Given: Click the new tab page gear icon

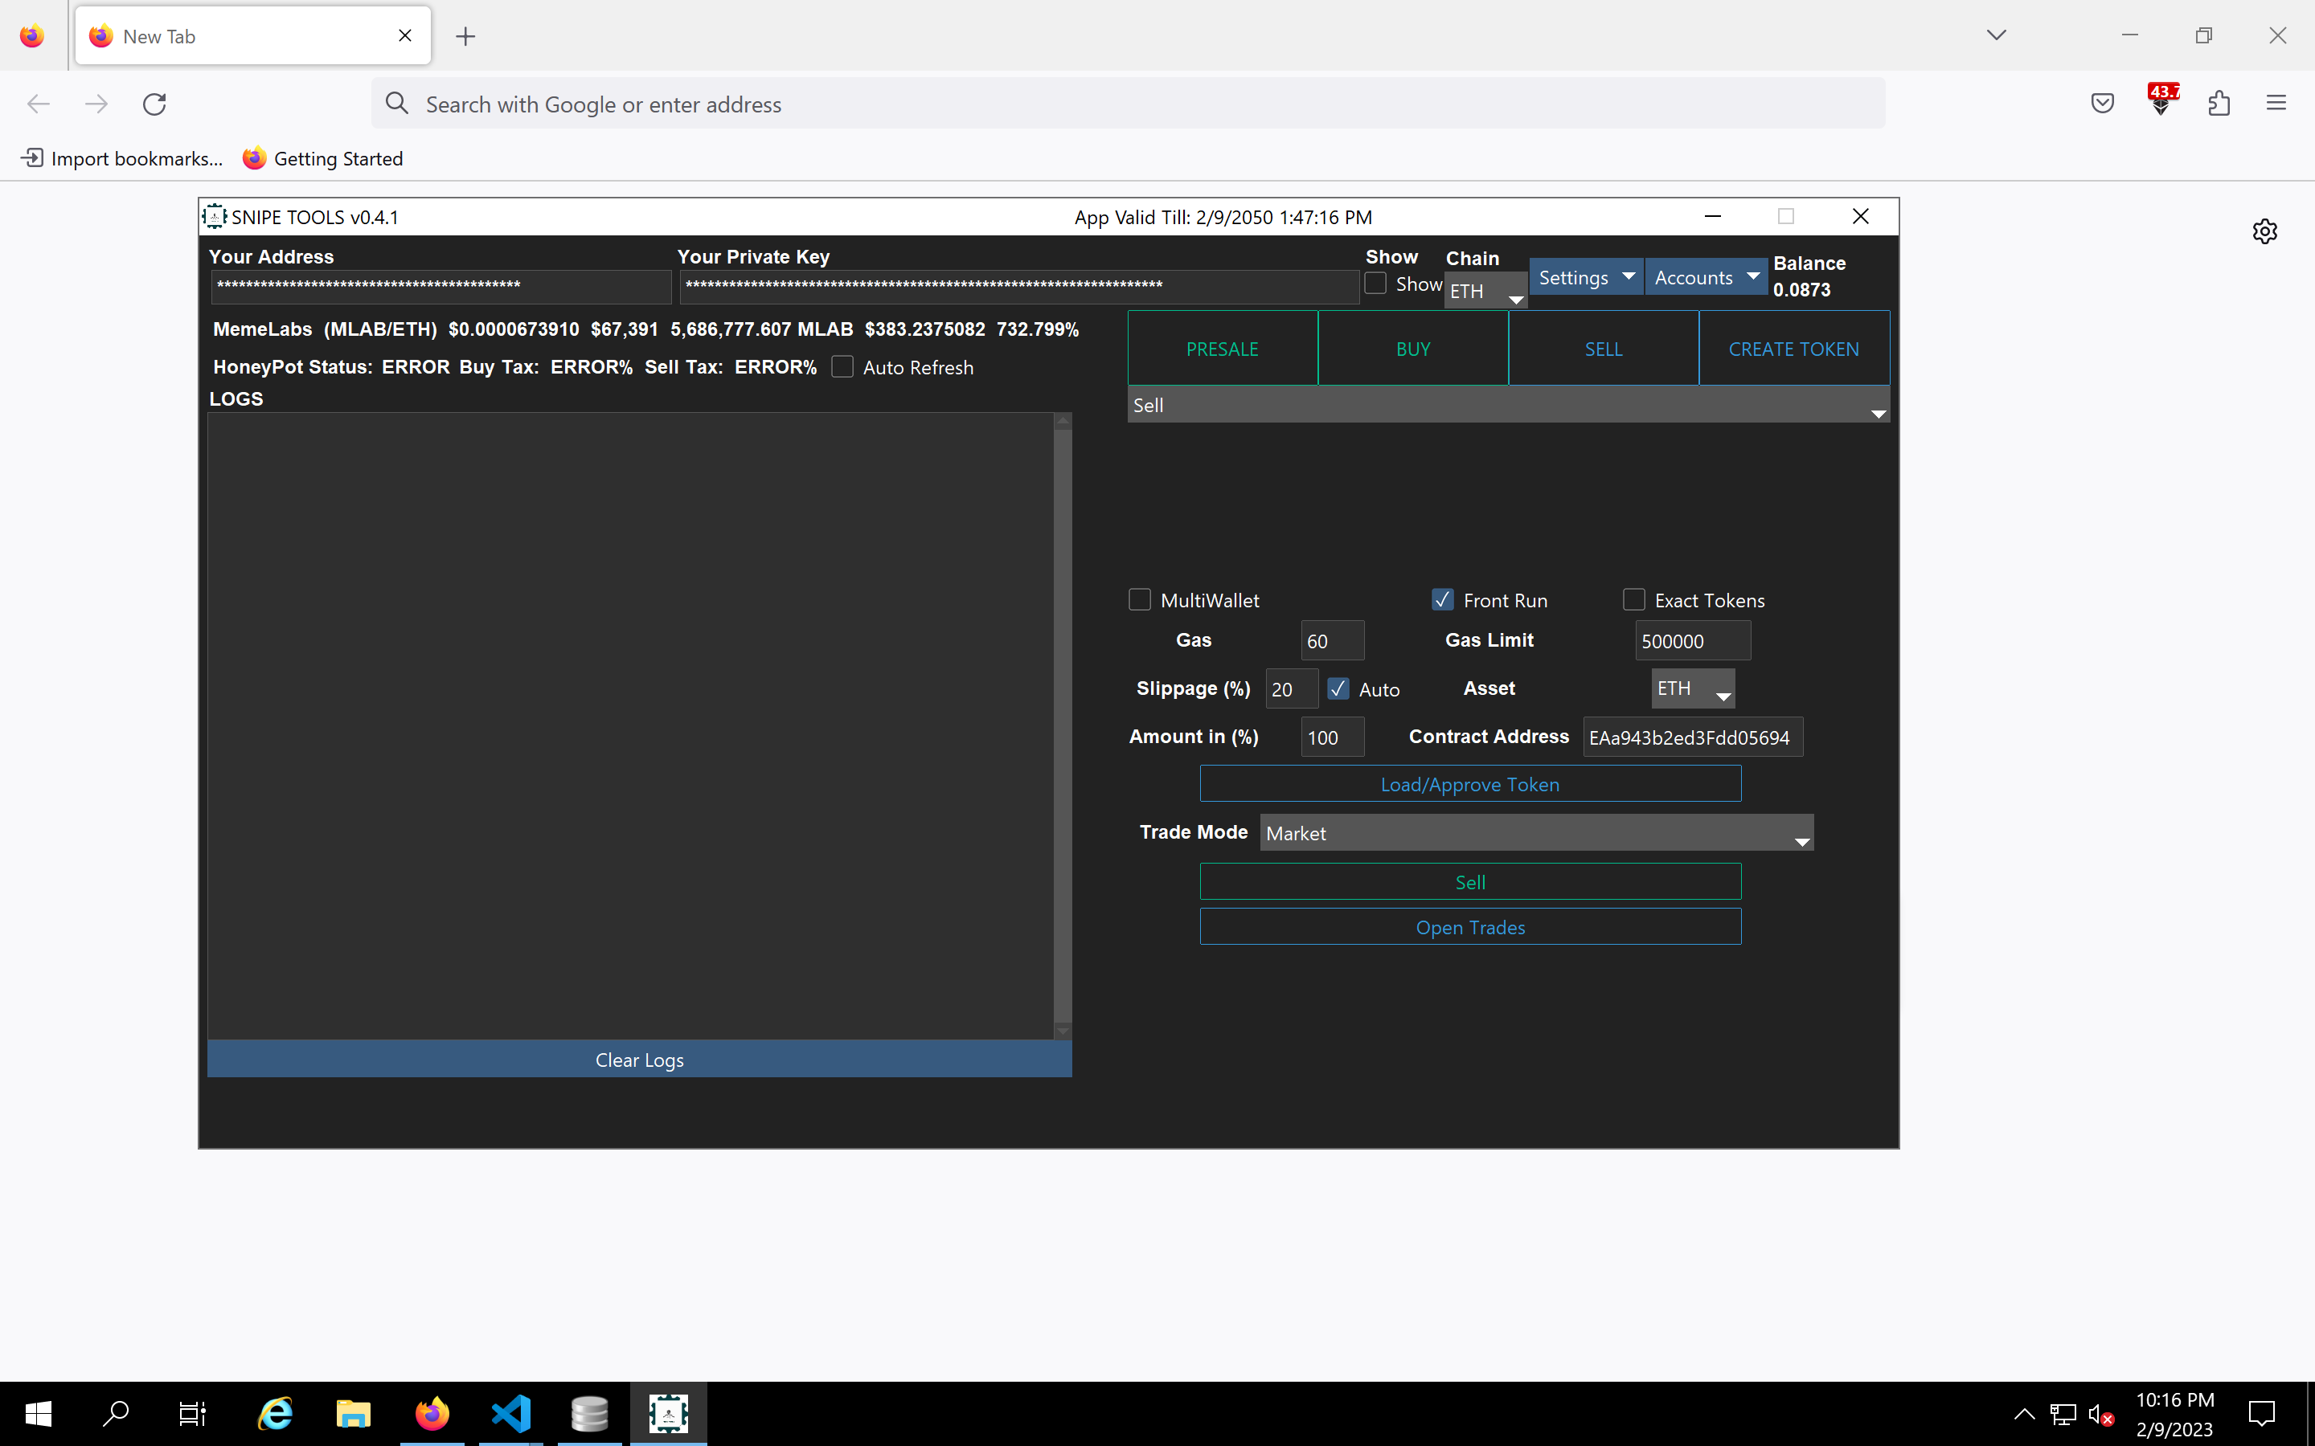Looking at the screenshot, I should 2264,231.
